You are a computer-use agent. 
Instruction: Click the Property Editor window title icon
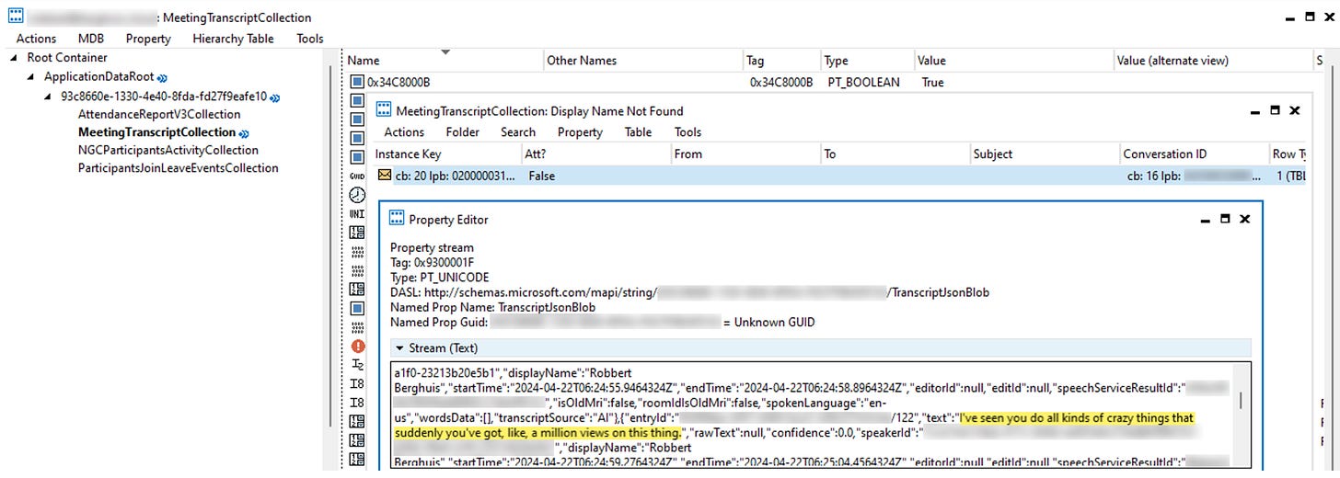[x=398, y=219]
